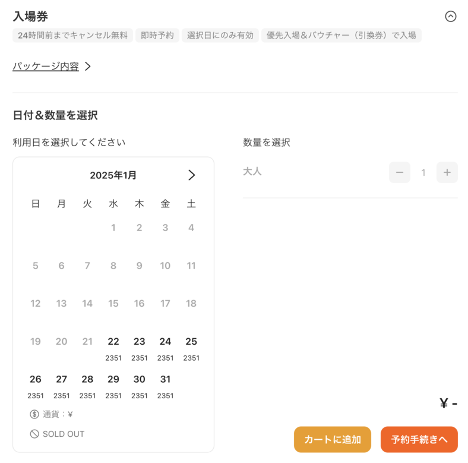Decrease adult quantity with minus button

(x=400, y=172)
